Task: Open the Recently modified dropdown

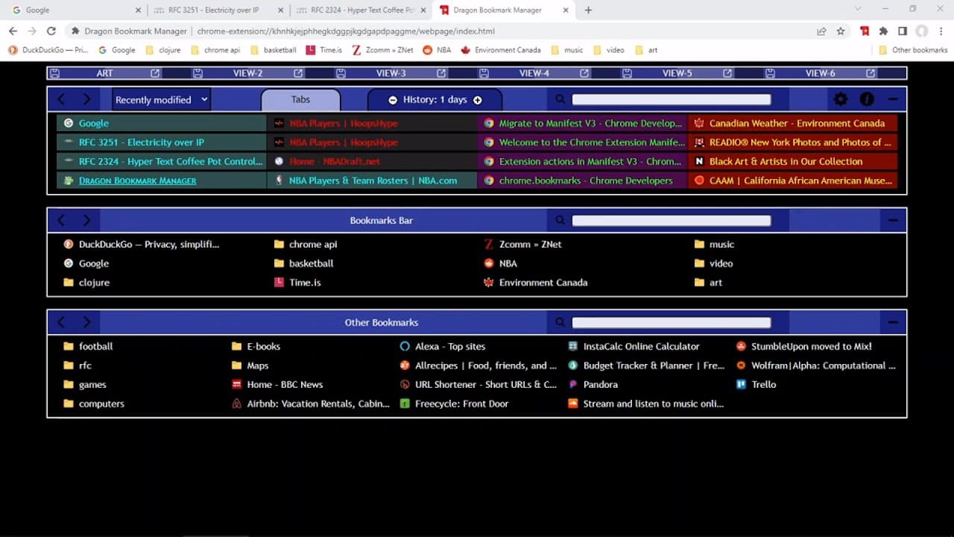Action: 162,99
